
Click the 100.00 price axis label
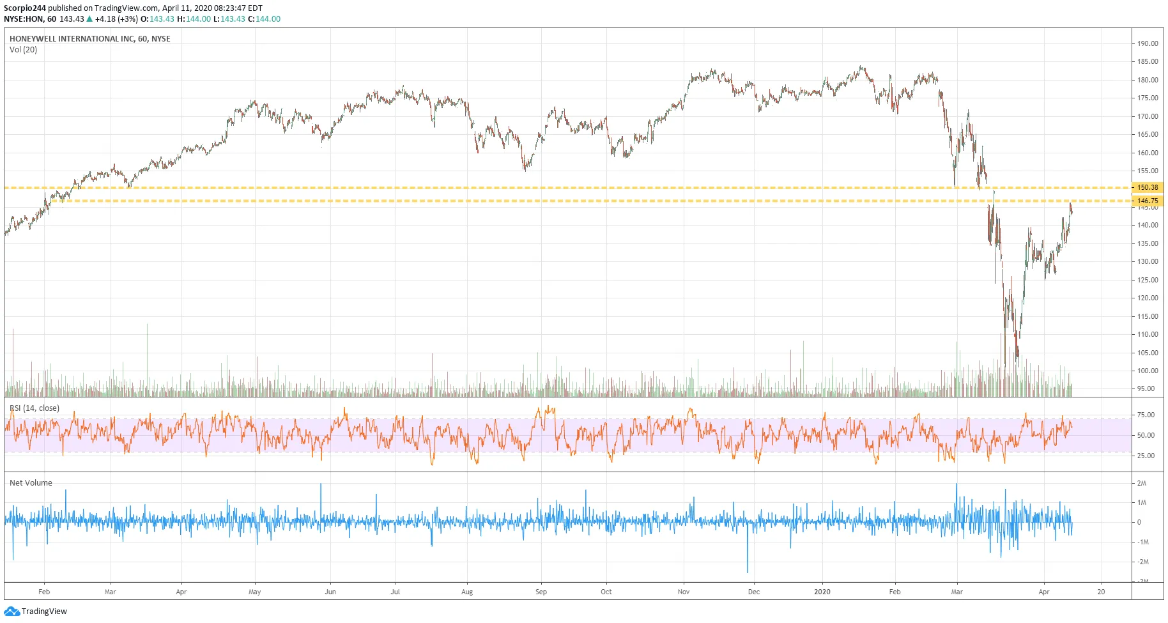point(1148,371)
